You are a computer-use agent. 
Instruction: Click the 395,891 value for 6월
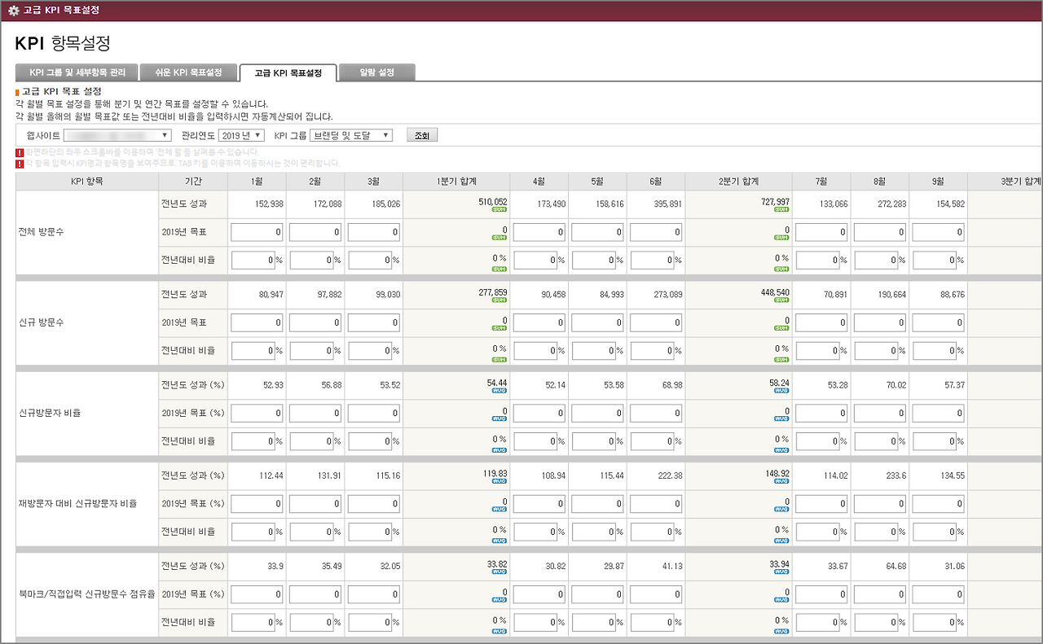tap(667, 204)
